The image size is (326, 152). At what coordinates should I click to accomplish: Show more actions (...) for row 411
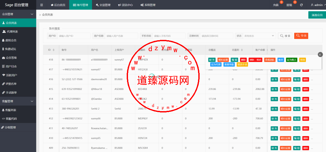click(x=312, y=128)
